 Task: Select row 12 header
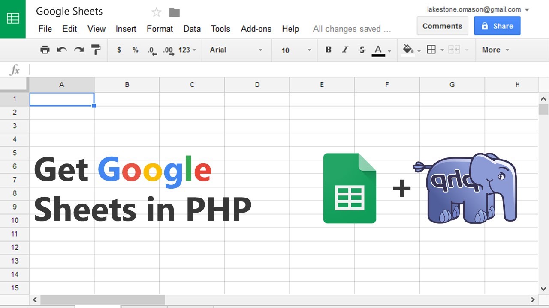pyautogui.click(x=15, y=247)
